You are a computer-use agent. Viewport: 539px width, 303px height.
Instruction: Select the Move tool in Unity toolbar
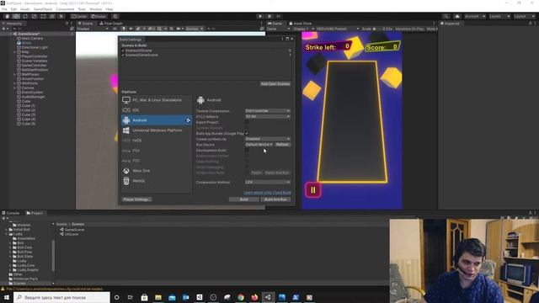pyautogui.click(x=16, y=16)
